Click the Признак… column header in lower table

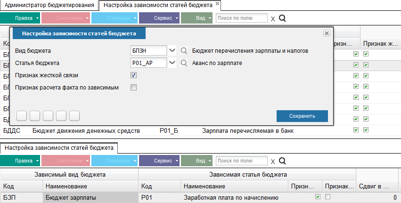pyautogui.click(x=339, y=187)
